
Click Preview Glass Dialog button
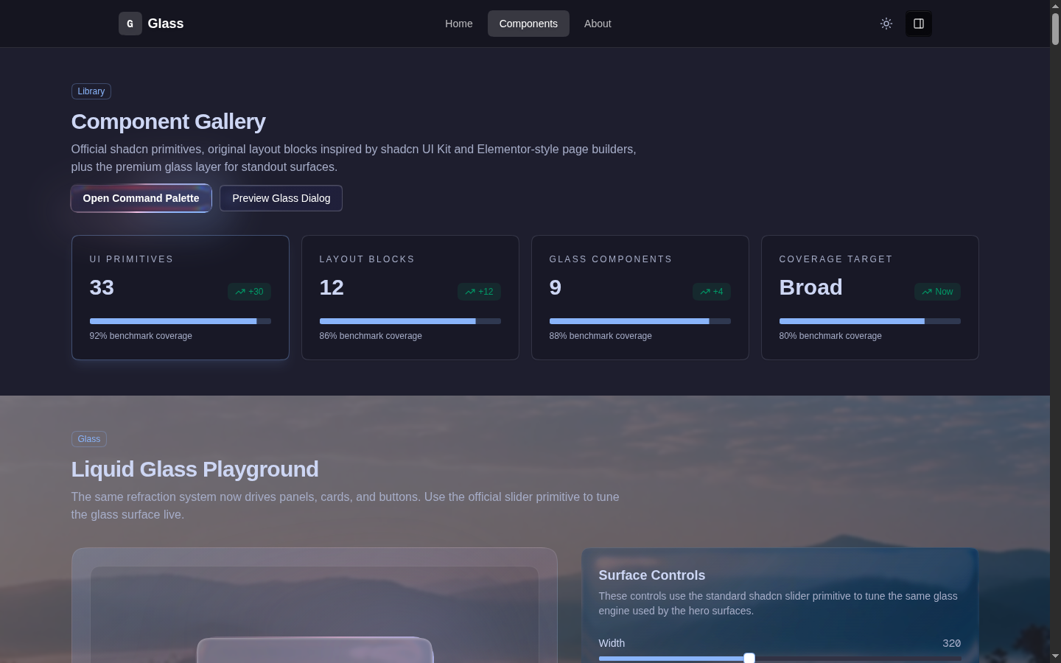click(x=281, y=198)
